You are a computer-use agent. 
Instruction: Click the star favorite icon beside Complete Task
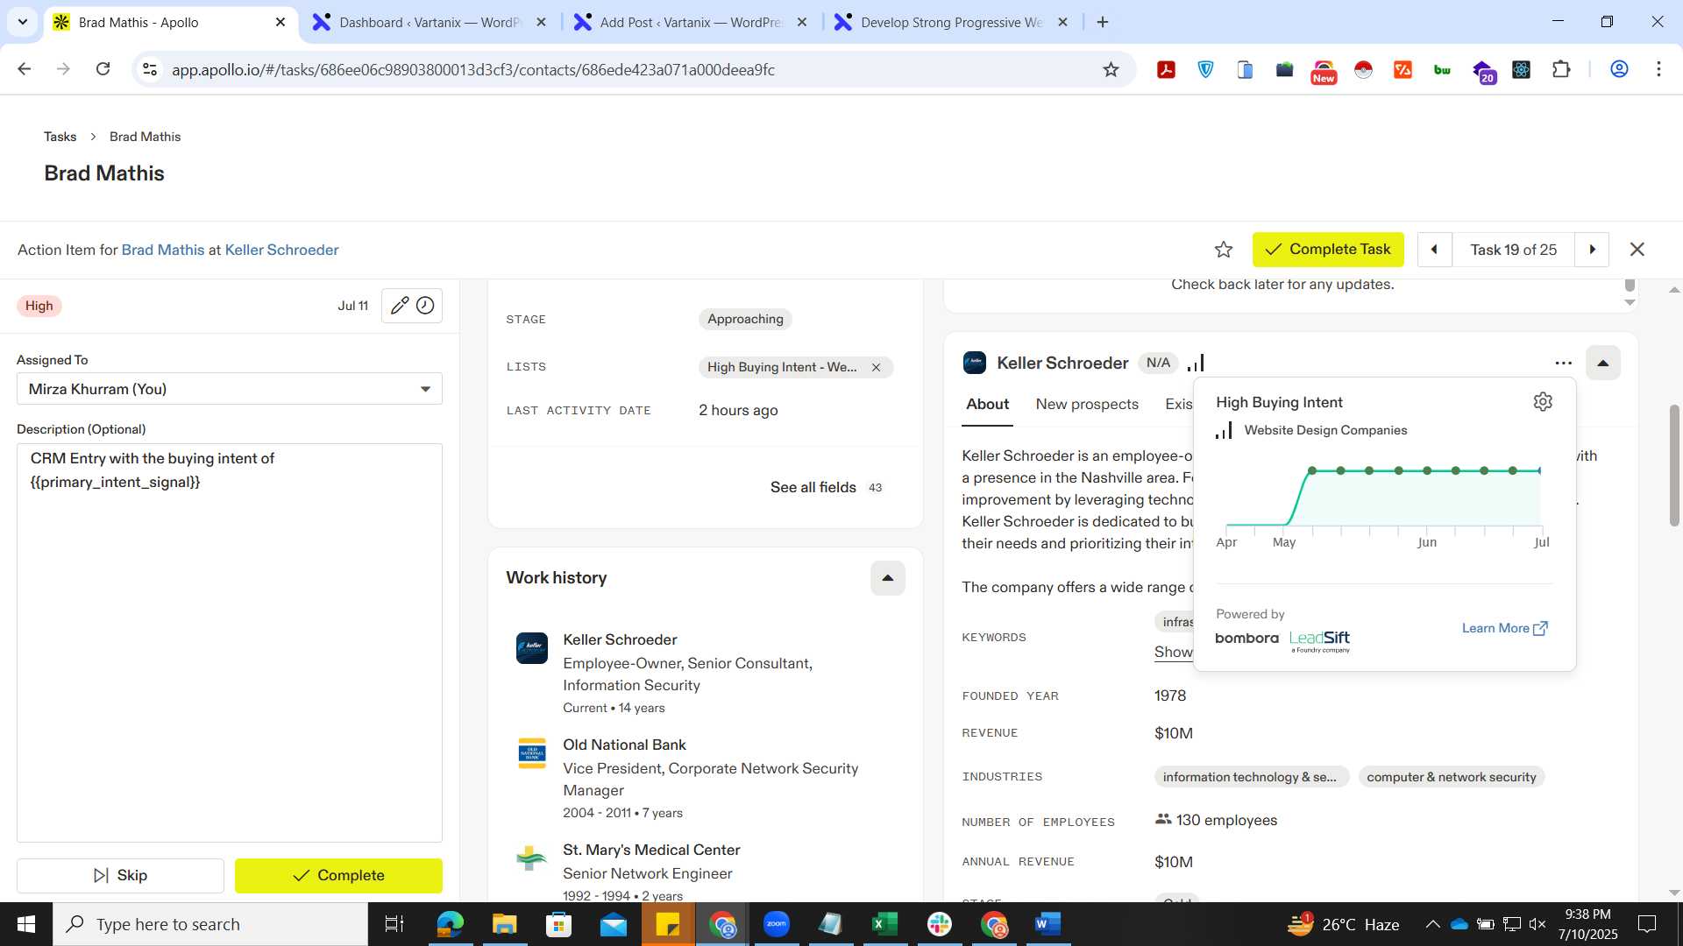(1224, 250)
